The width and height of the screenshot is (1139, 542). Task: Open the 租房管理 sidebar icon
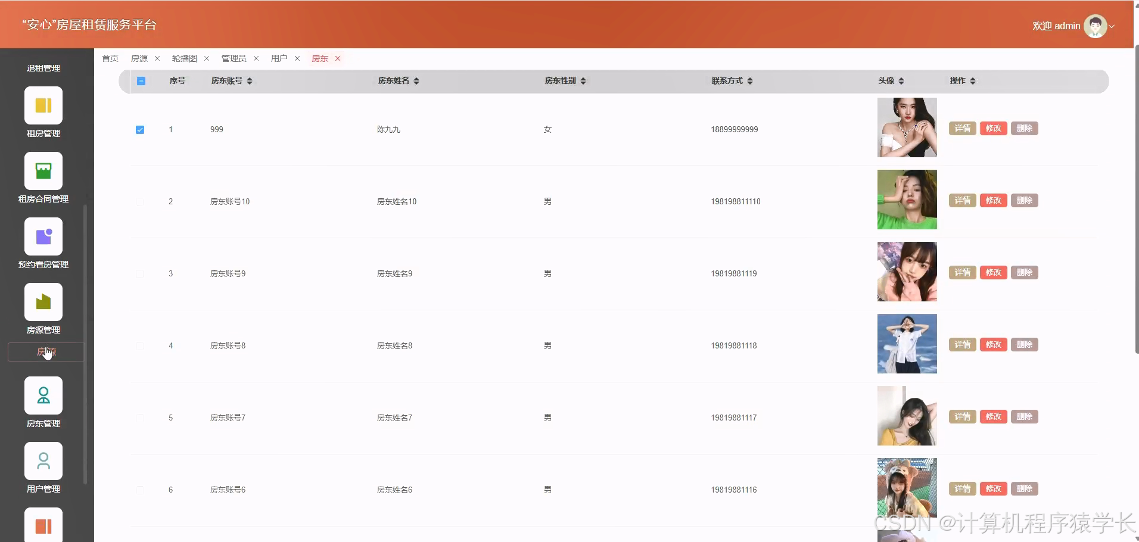43,105
